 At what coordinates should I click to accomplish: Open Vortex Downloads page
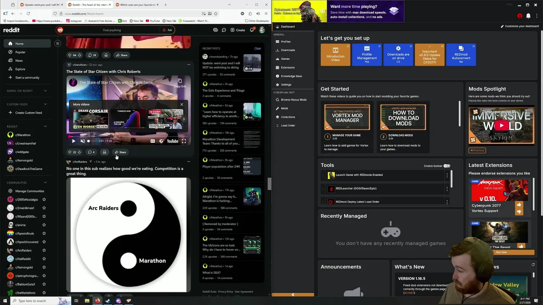pos(288,50)
